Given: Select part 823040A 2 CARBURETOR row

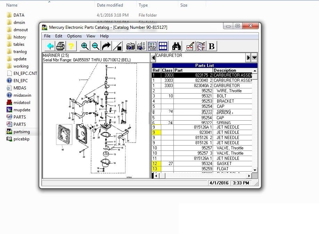Looking at the screenshot, I should tap(202, 86).
